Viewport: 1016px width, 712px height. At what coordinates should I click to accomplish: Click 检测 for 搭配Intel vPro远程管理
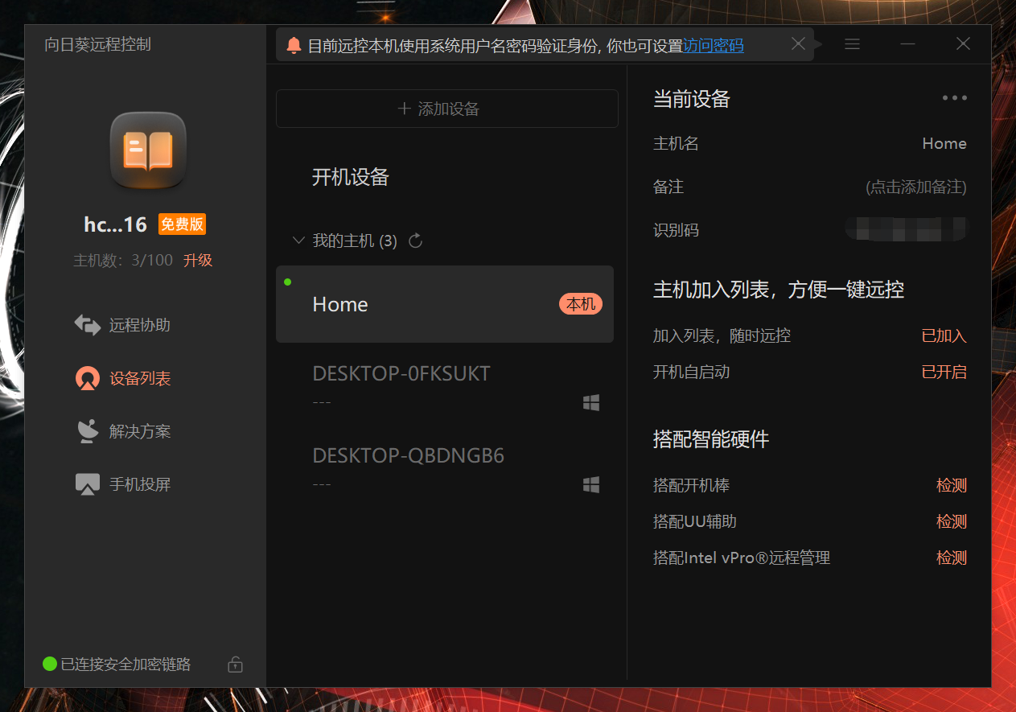tap(952, 558)
